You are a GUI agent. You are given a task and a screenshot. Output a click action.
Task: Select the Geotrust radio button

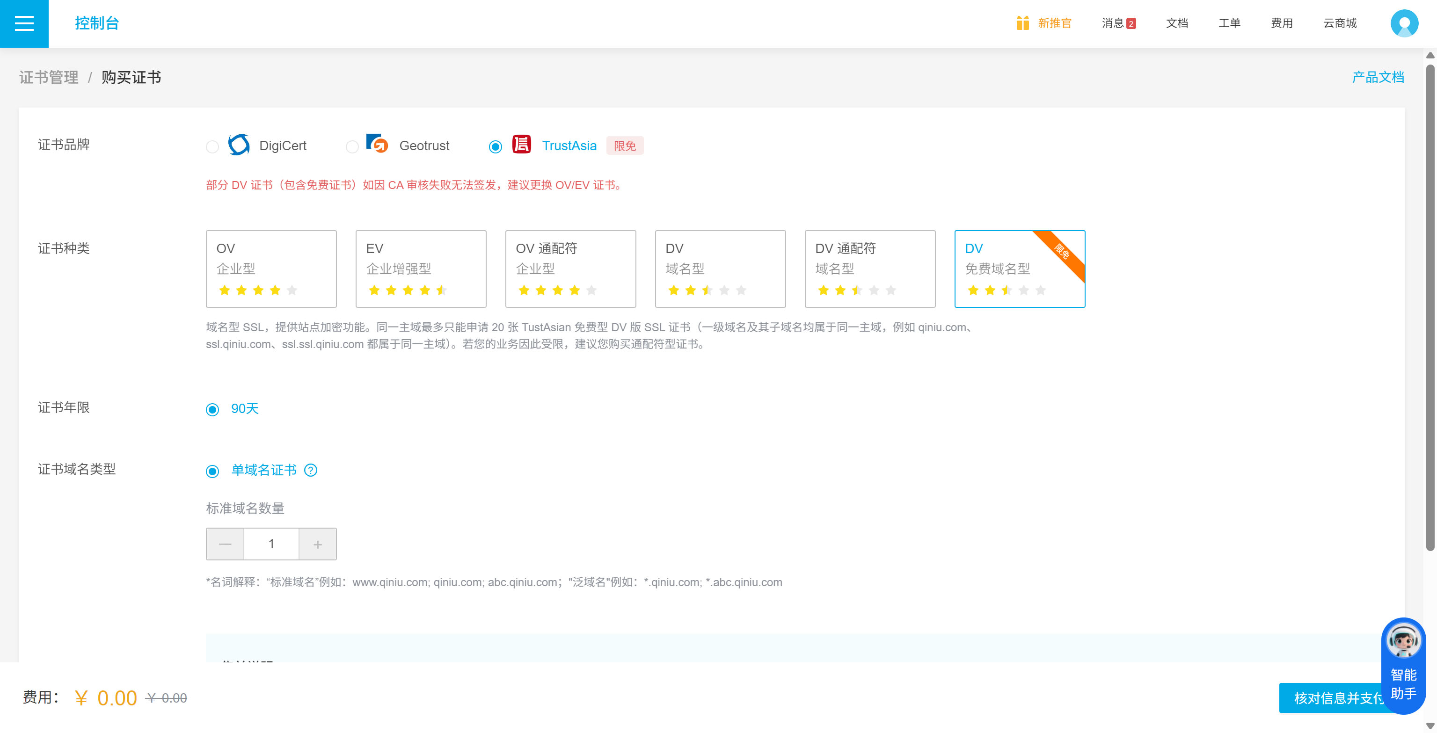[x=352, y=147]
